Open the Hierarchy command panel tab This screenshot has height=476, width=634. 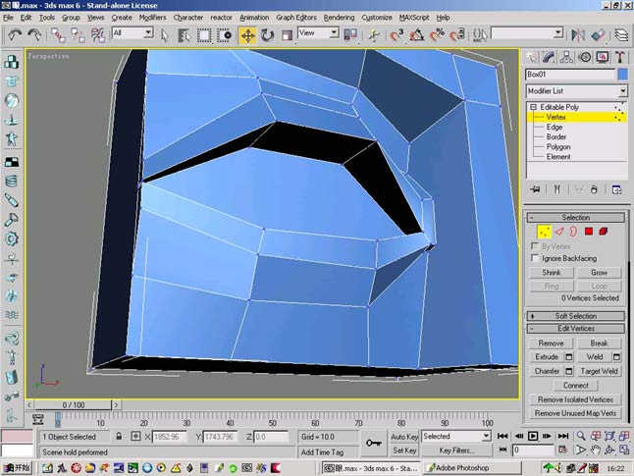[566, 57]
